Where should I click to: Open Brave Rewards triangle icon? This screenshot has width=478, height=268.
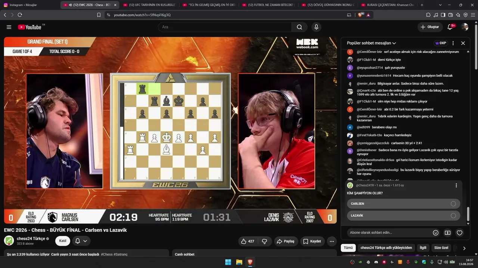369,15
